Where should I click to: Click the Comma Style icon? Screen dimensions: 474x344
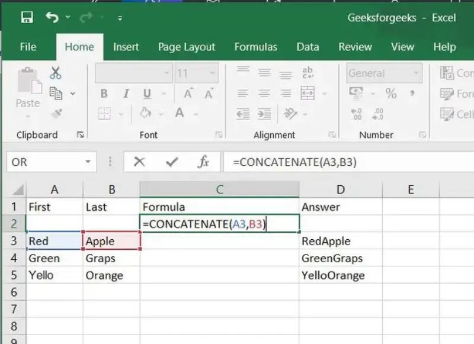[x=413, y=93]
